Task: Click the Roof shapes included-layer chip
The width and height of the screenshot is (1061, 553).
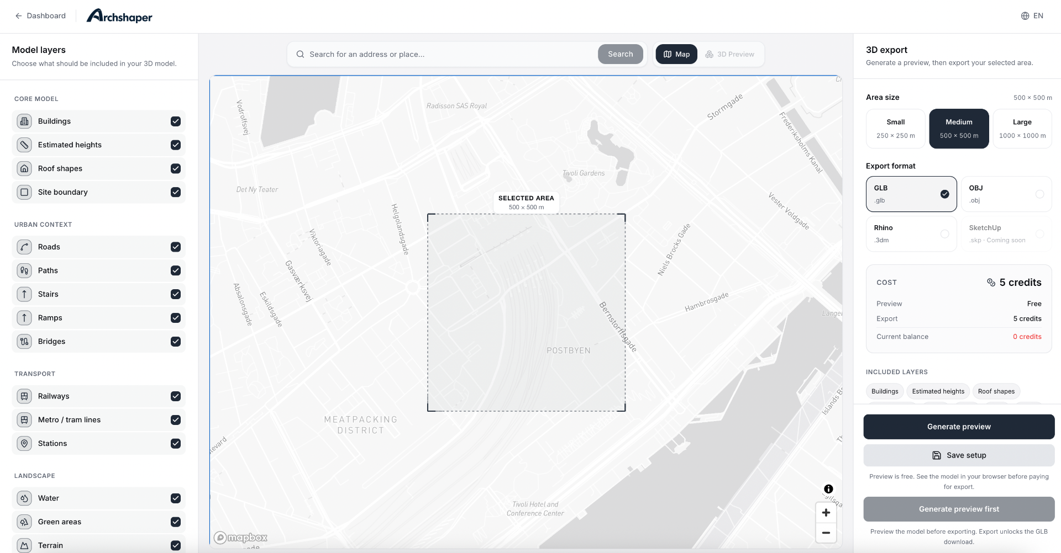Action: (x=996, y=391)
